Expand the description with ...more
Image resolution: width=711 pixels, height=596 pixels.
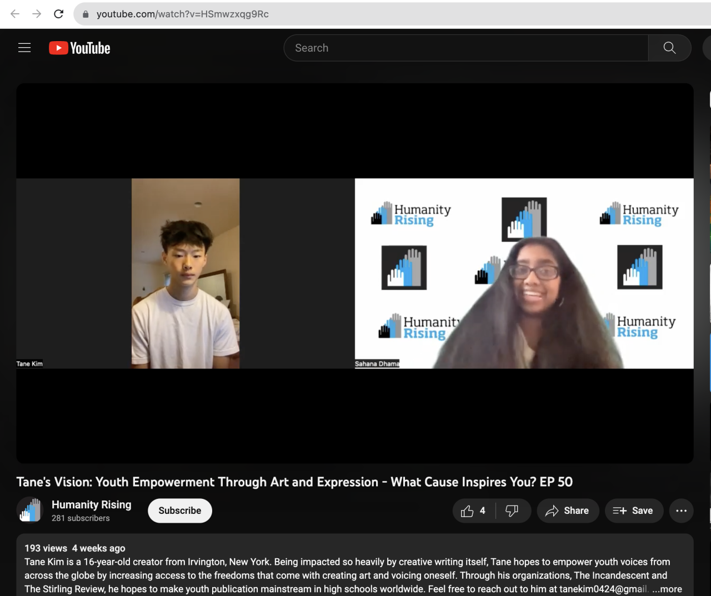(667, 589)
